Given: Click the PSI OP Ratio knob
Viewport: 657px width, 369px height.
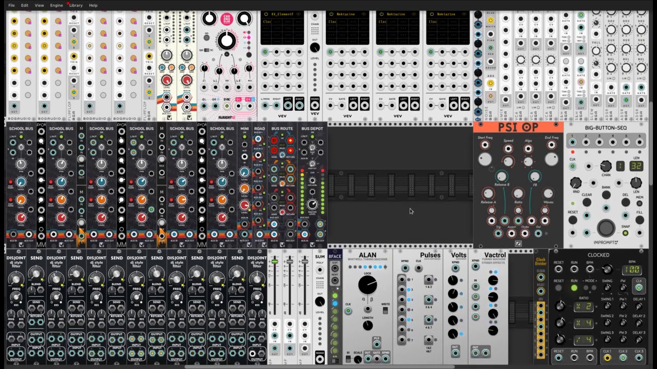Looking at the screenshot, I should (x=518, y=193).
